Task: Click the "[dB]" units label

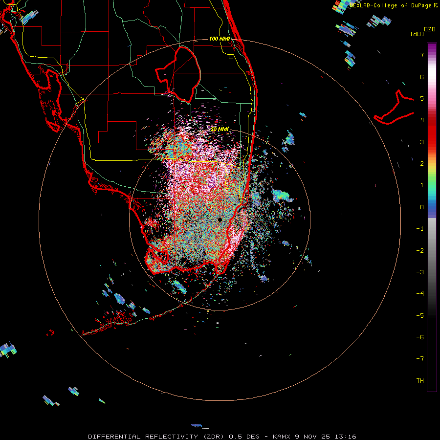Action: [x=418, y=34]
